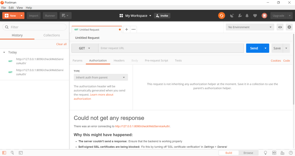Click the vertical scrollbar of request pane
This screenshot has width=295, height=156.
[294, 69]
